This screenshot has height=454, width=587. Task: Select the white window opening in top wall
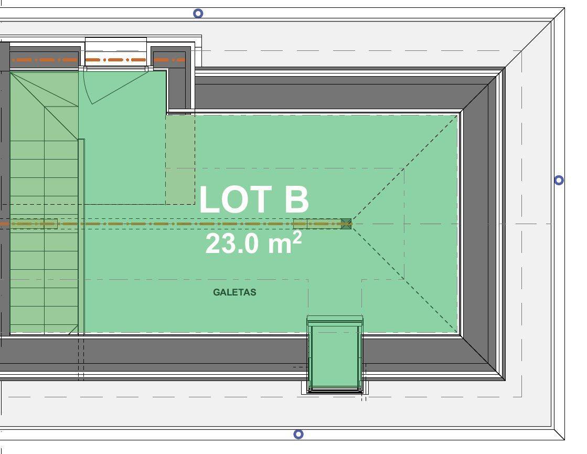(x=115, y=52)
